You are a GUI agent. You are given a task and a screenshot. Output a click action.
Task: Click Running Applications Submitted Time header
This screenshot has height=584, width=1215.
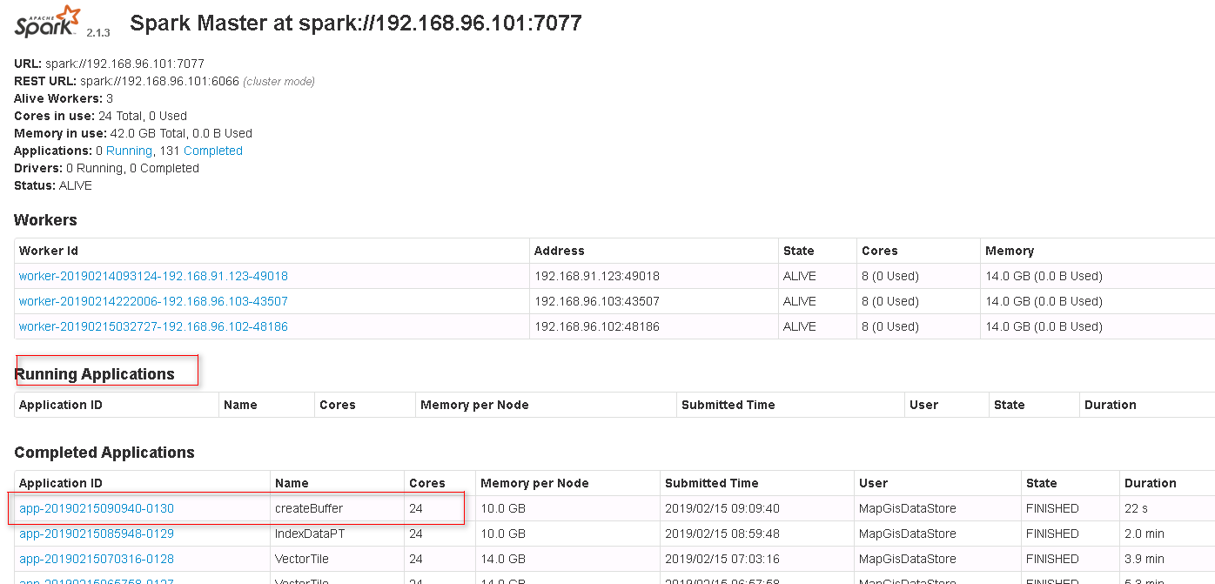pyautogui.click(x=728, y=405)
